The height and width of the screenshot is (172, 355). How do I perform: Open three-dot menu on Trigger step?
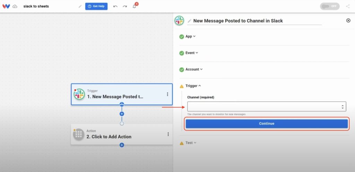(167, 94)
